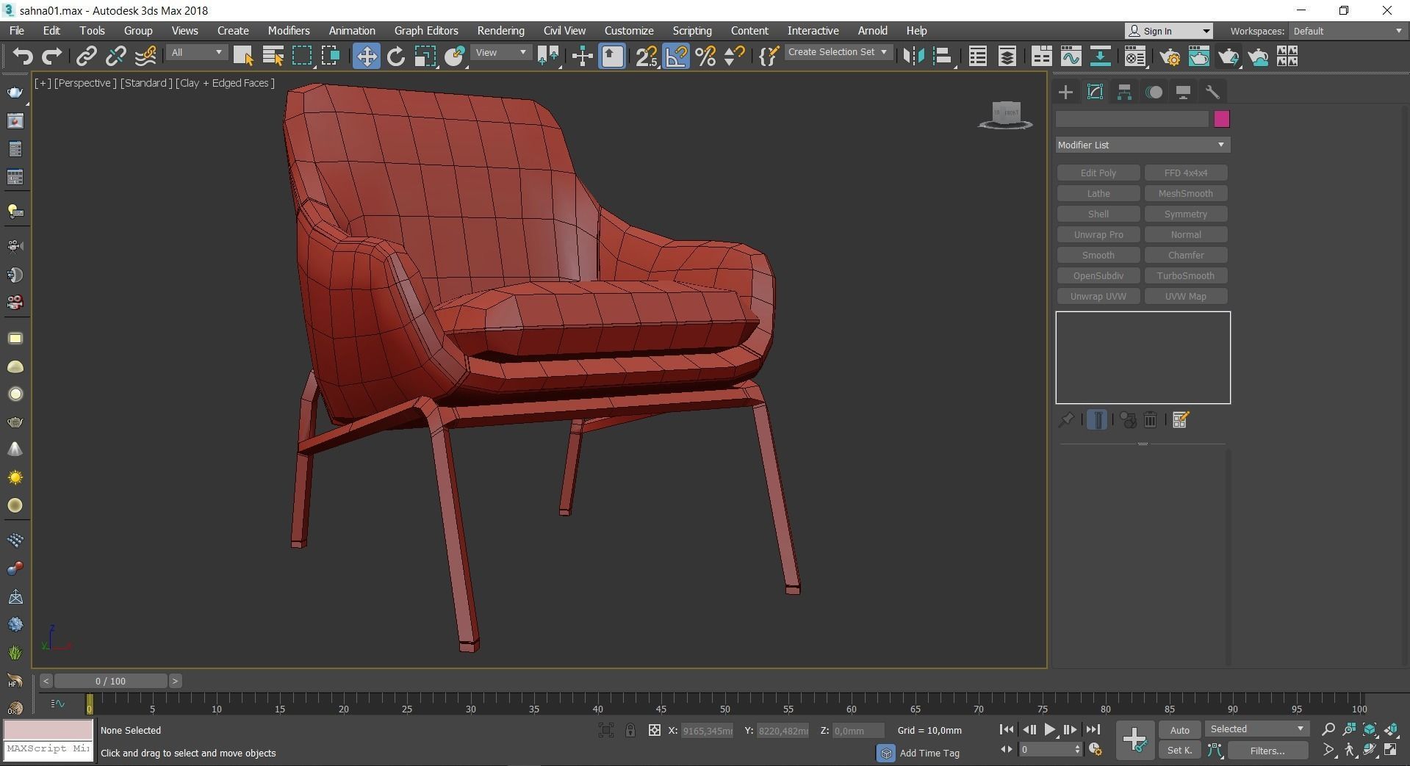Toggle Window/Crossing selection mode
The image size is (1410, 766).
click(x=331, y=57)
